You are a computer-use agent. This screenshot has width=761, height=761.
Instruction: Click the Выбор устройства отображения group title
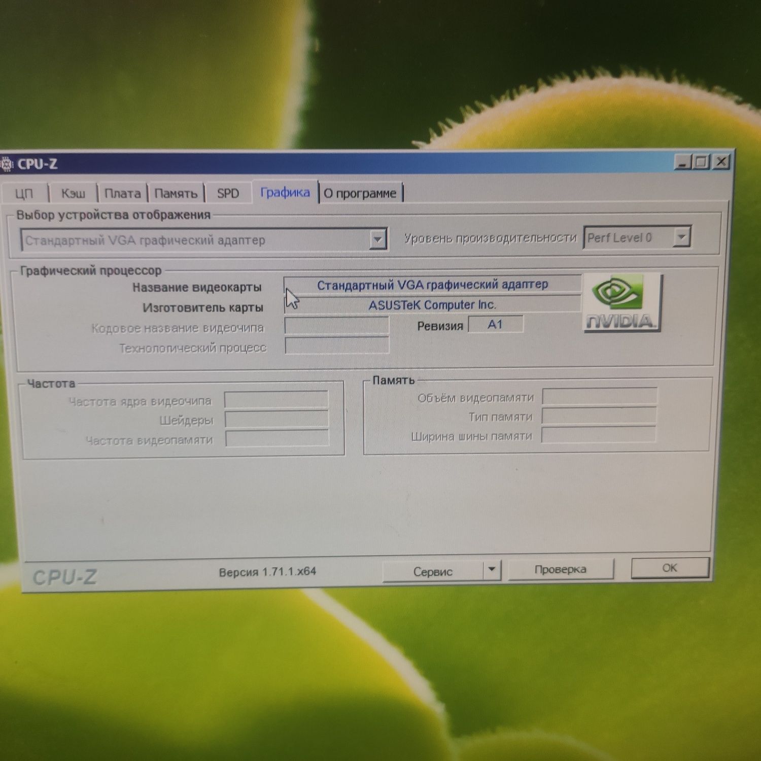point(114,215)
